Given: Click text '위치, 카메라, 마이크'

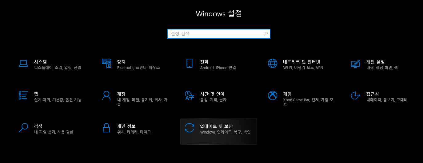Looking at the screenshot, I should click(134, 132).
